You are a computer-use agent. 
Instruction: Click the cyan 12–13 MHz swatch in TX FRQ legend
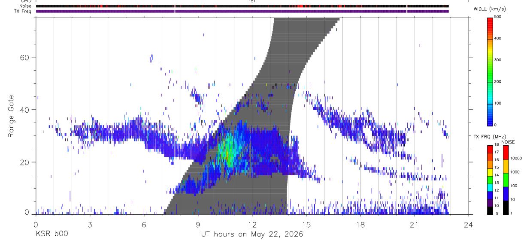coord(490,187)
